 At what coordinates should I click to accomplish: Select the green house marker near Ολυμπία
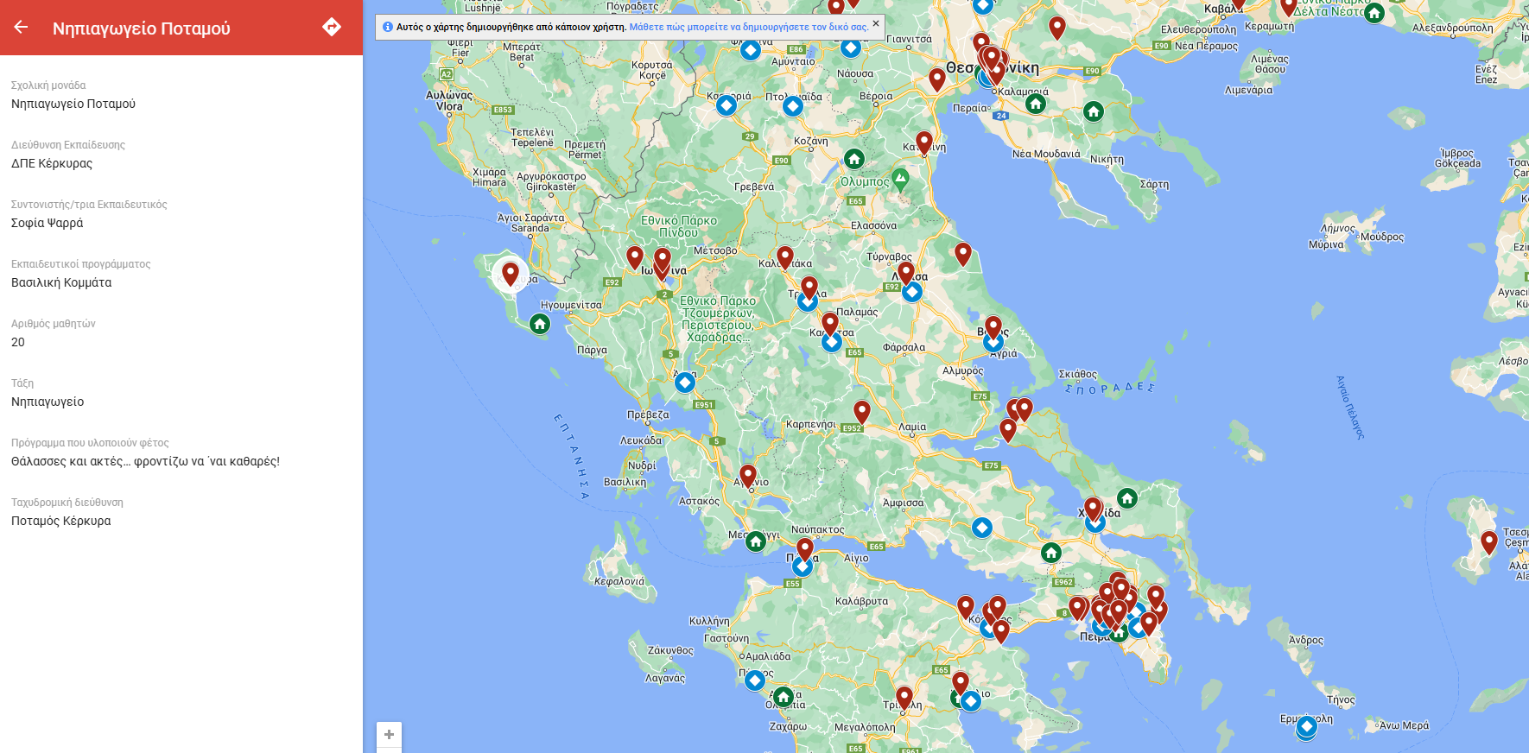[783, 697]
